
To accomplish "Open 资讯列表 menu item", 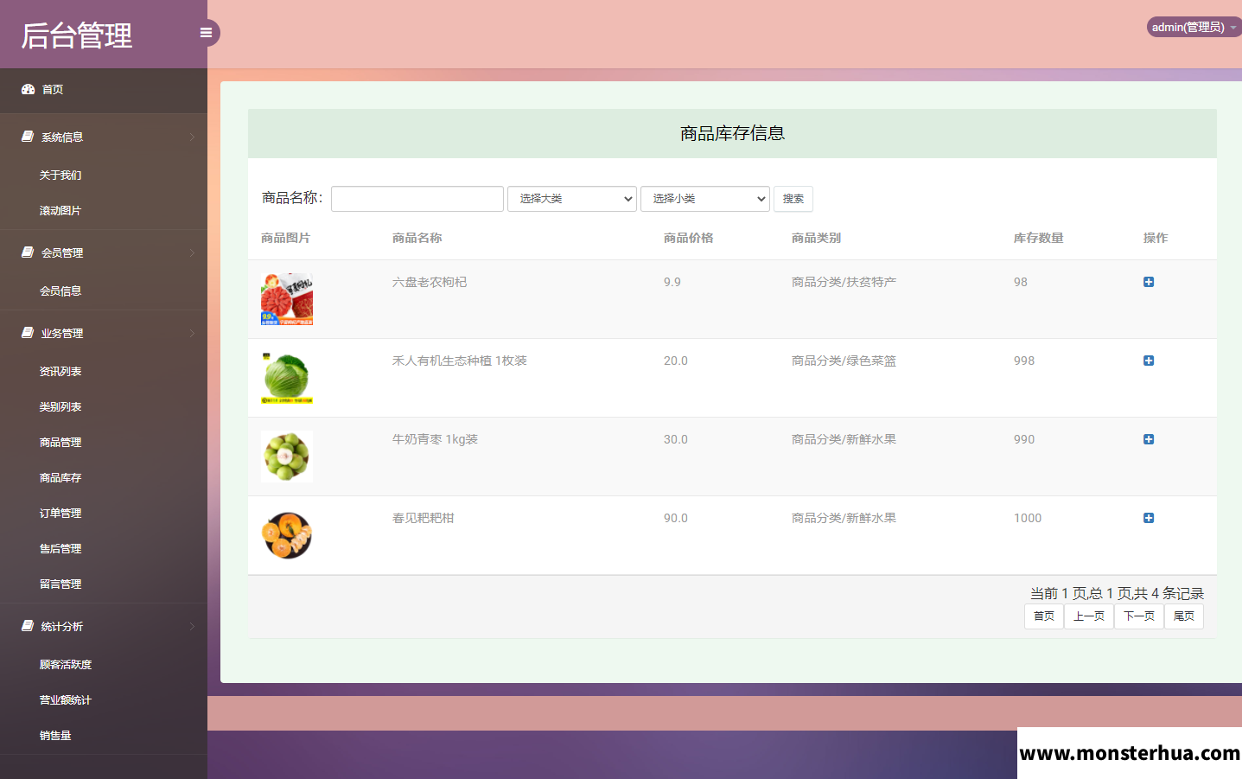I will click(61, 371).
